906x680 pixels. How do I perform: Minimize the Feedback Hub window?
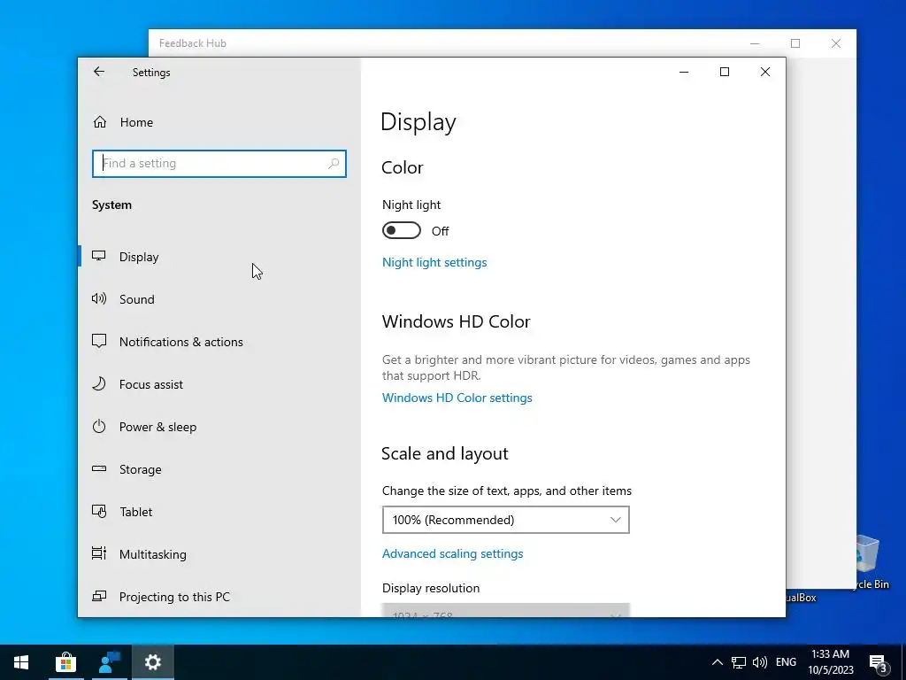[755, 43]
